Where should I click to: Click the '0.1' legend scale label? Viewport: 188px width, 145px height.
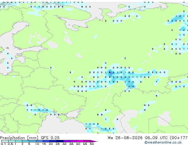[x=3, y=144]
